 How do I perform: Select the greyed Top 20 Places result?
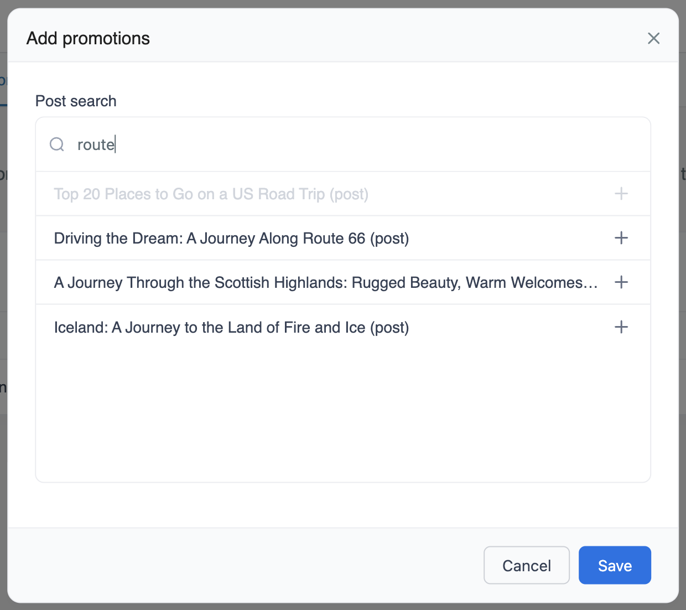point(211,194)
